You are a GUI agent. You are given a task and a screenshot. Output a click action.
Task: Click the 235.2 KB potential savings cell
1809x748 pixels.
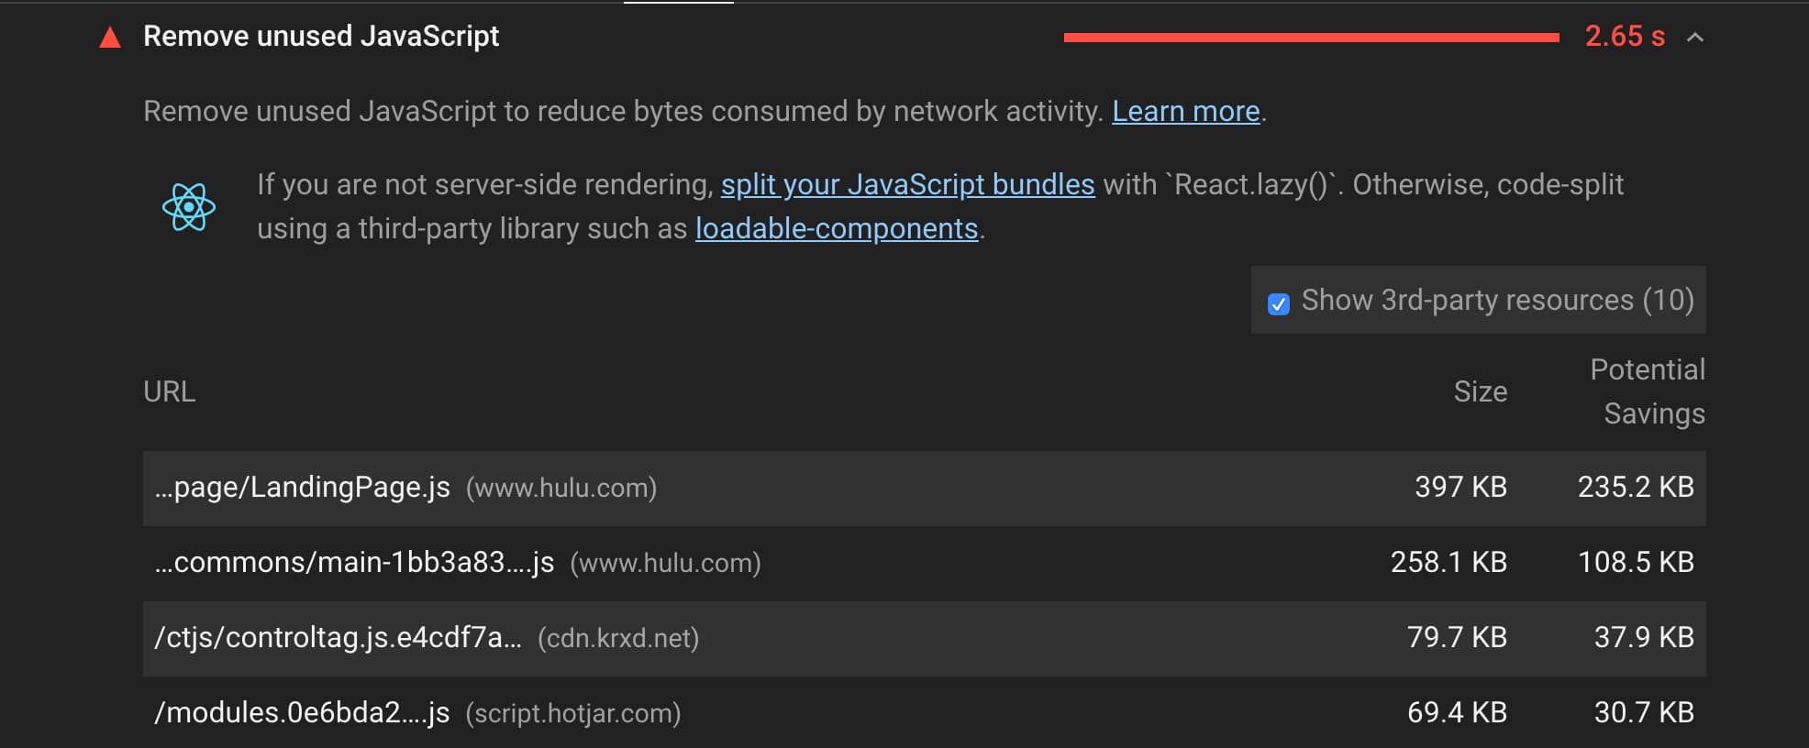coord(1635,488)
